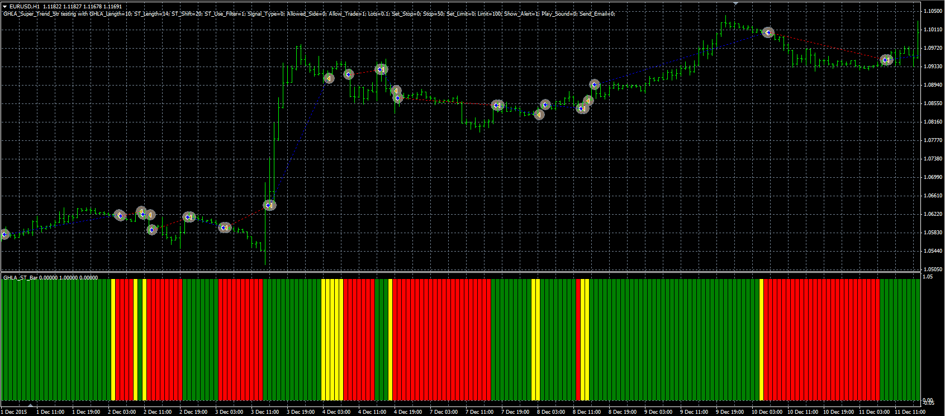Click the 11 Dec 11:00 time axis label

[x=910, y=412]
